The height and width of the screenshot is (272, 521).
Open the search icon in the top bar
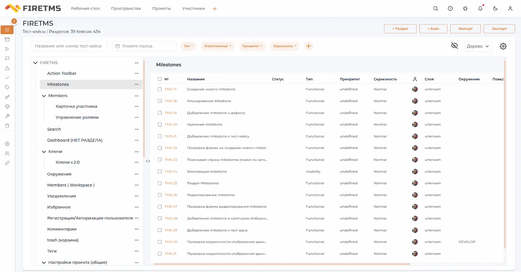tap(435, 8)
